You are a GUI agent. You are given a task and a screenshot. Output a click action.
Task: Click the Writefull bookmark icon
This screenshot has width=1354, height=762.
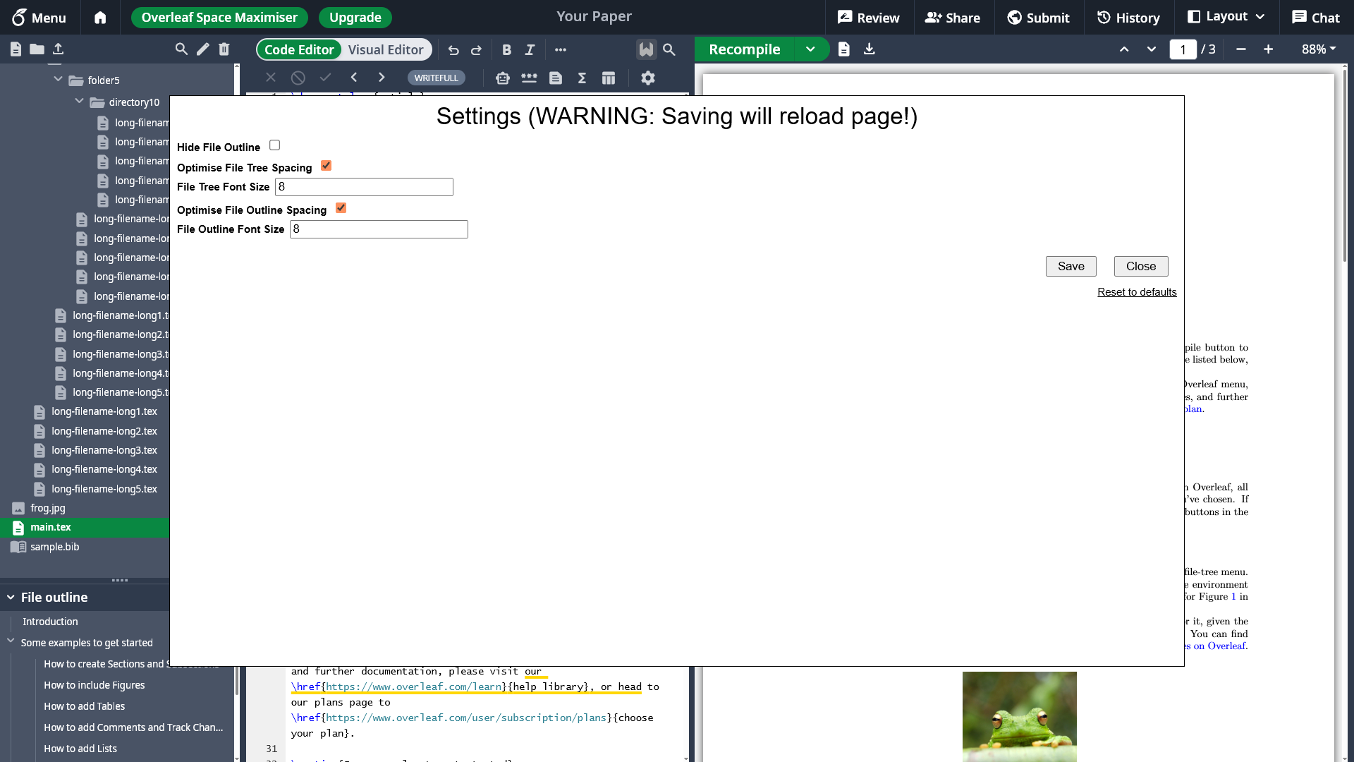pyautogui.click(x=646, y=49)
